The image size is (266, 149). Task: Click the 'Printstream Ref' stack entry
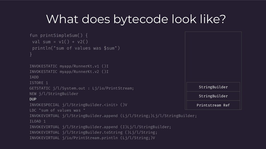point(213,105)
